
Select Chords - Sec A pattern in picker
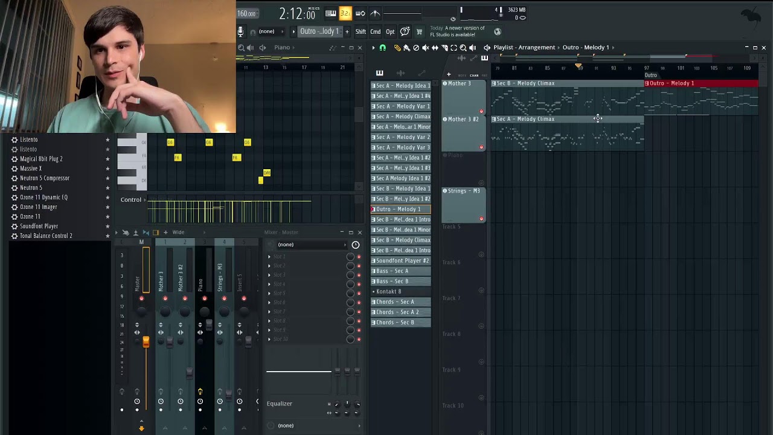click(401, 301)
